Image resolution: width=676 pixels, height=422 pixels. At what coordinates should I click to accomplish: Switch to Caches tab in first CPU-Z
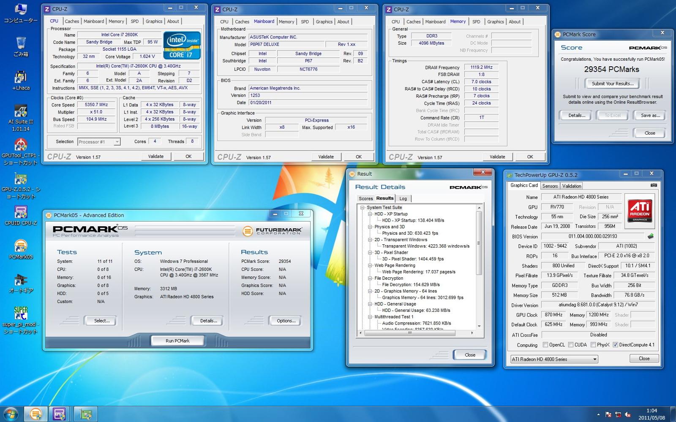tap(72, 21)
